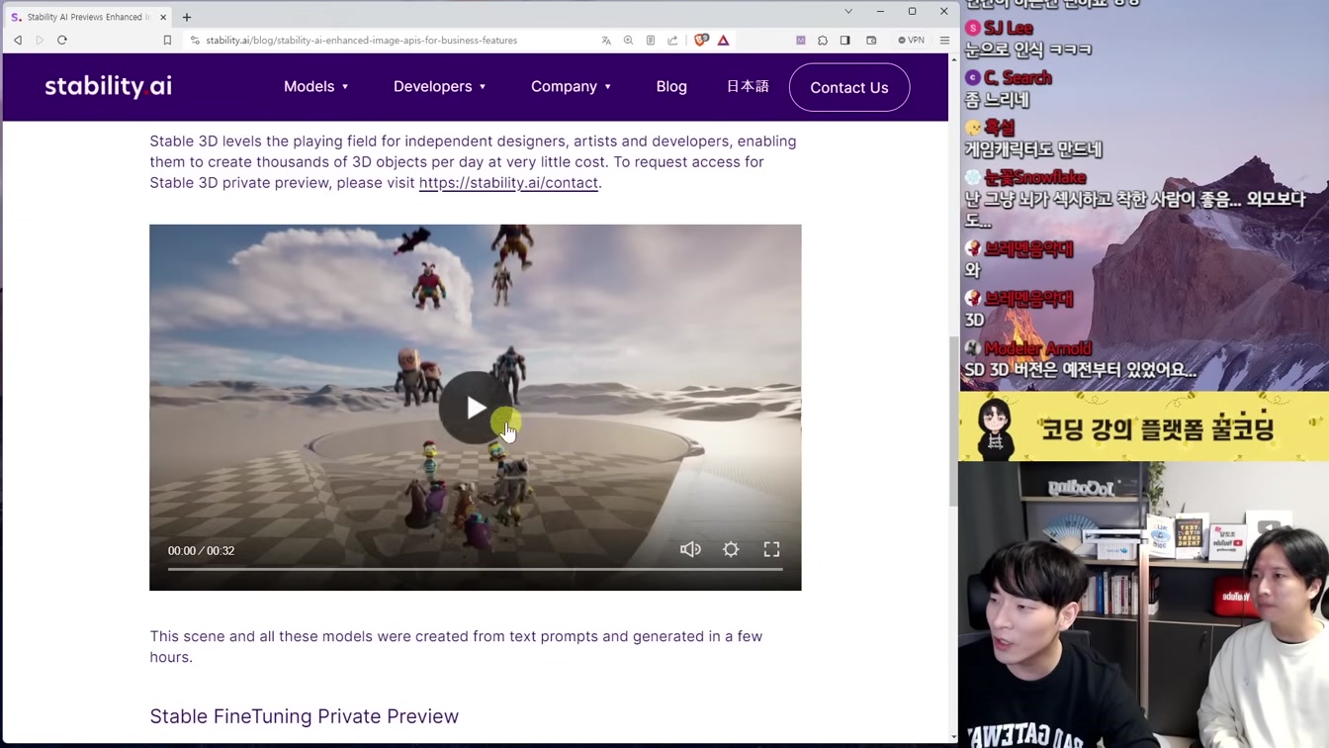1329x748 pixels.
Task: Open the https://stability.ai/contact link
Action: tap(508, 183)
